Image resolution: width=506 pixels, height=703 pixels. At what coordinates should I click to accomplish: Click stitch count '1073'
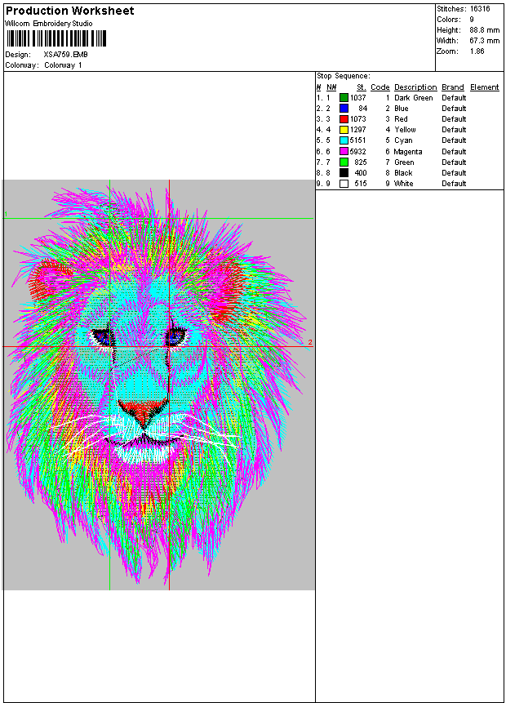(x=358, y=119)
